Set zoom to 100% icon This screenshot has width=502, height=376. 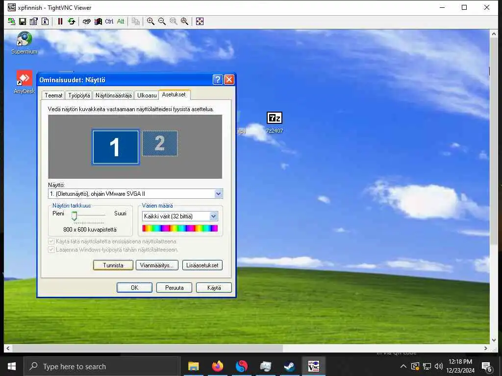point(173,22)
